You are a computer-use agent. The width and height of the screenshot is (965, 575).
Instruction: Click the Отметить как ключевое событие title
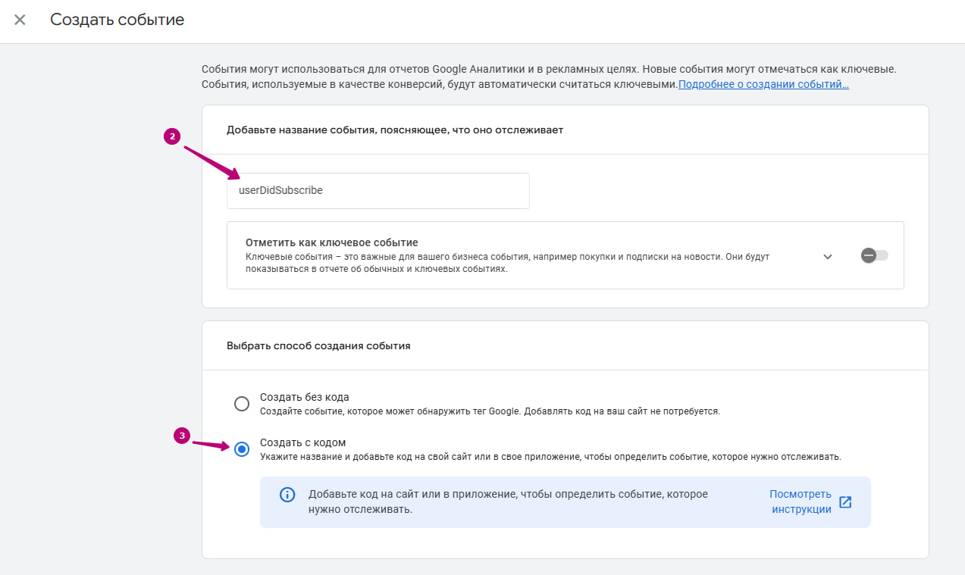coord(331,242)
